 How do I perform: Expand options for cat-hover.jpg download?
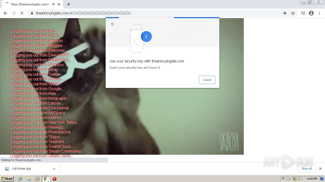tap(54, 169)
